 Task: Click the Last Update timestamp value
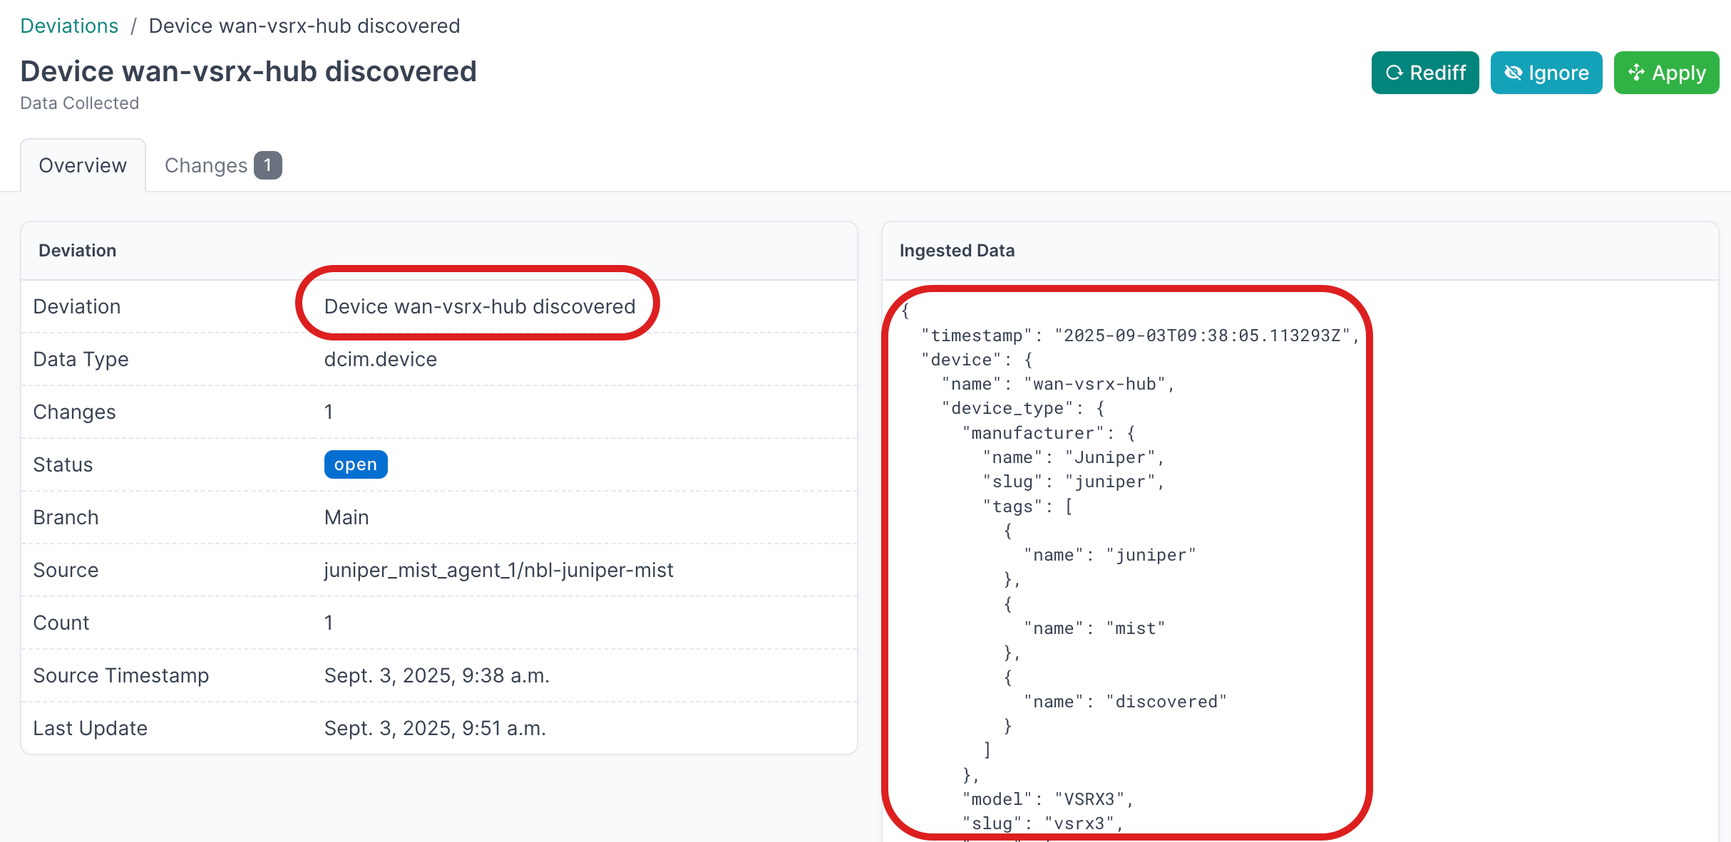coord(435,728)
